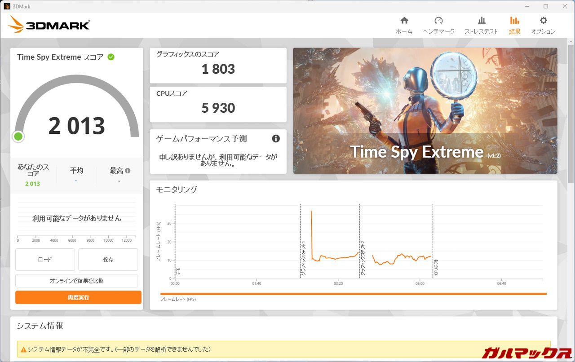Click the あなたのスコア 2 013 green value
Screen dimensions: 575x362
(x=32, y=184)
